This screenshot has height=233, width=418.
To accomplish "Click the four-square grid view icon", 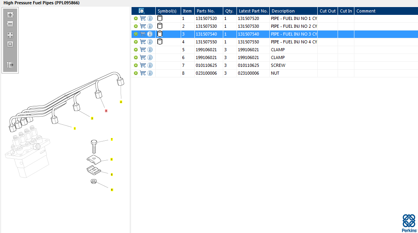I will coord(10,35).
